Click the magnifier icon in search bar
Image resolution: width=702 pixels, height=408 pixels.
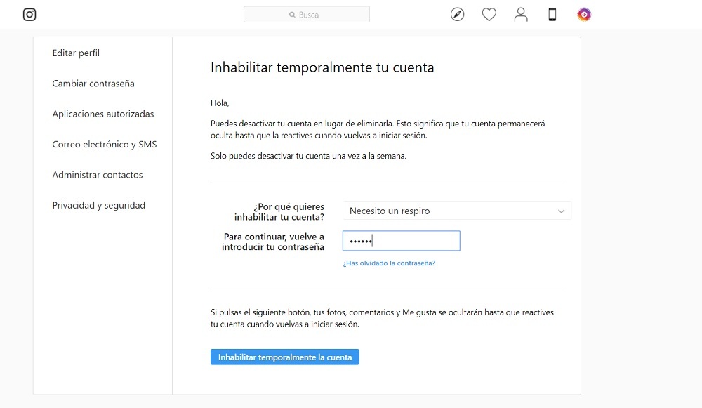292,15
